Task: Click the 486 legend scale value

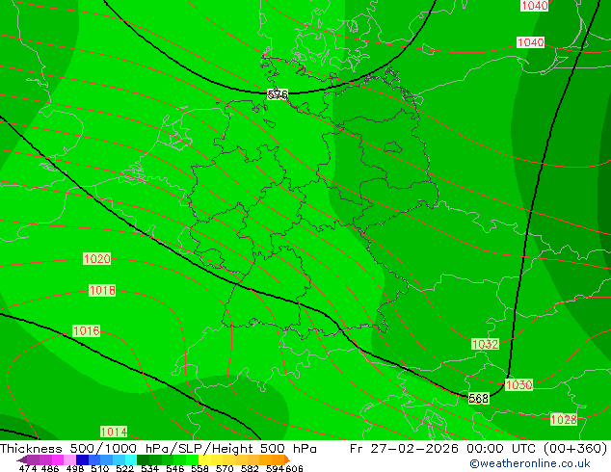Action: [50, 468]
